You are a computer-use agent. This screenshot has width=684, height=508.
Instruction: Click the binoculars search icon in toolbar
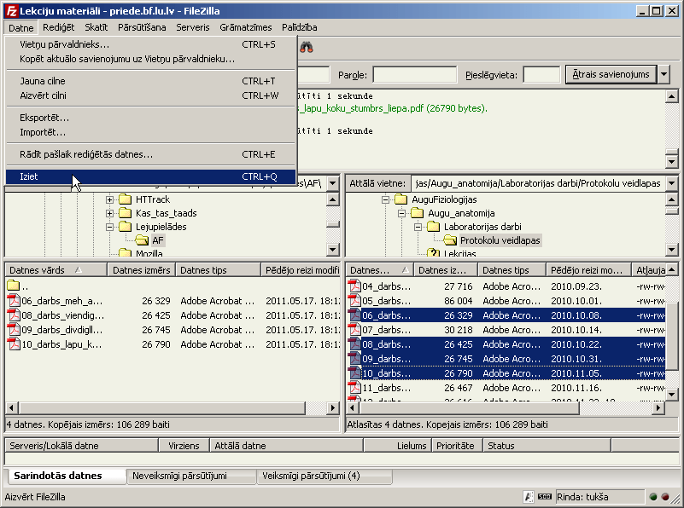(x=307, y=47)
